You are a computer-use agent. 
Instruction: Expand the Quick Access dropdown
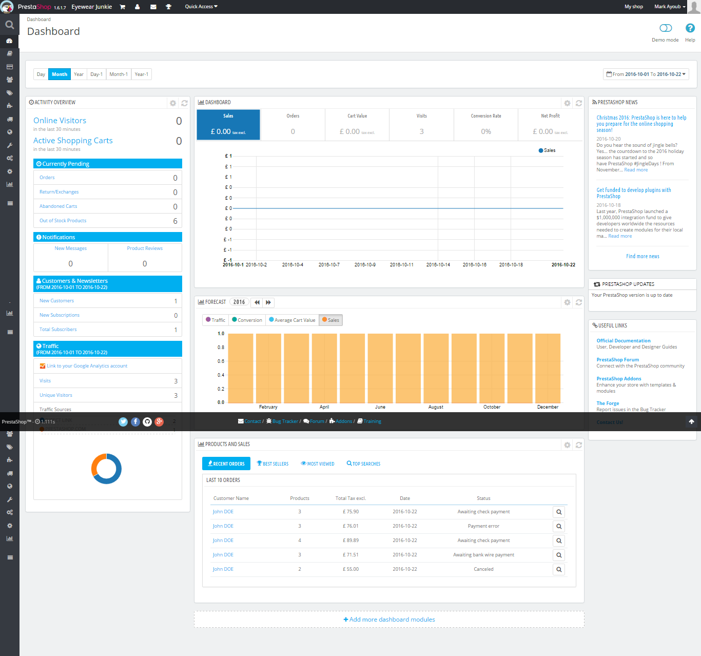coord(201,7)
